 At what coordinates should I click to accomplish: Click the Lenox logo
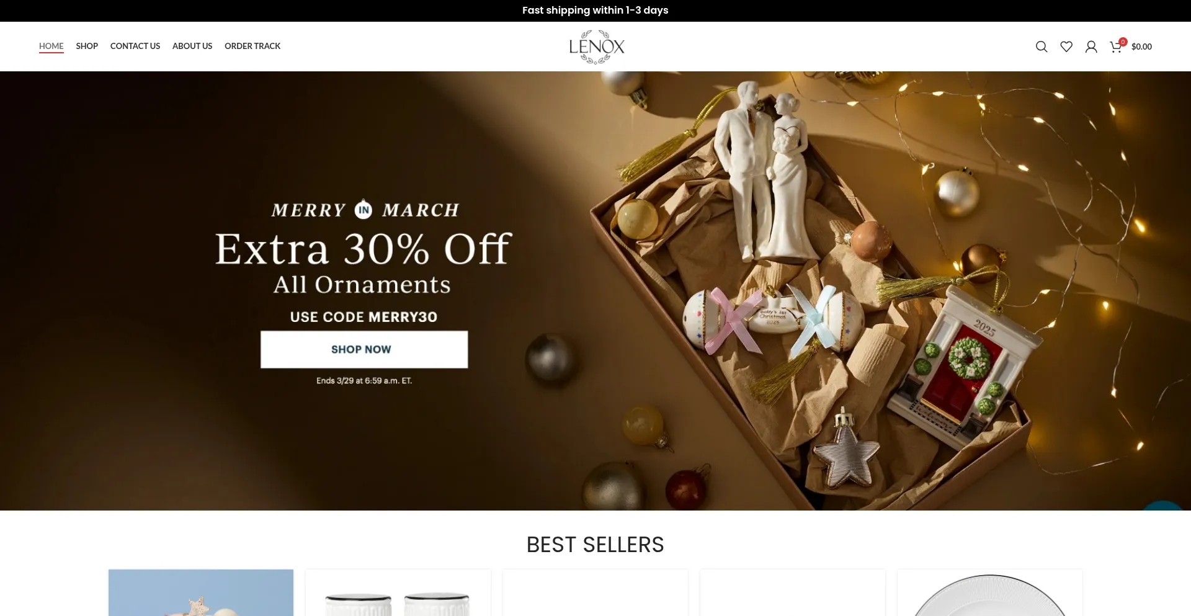597,47
